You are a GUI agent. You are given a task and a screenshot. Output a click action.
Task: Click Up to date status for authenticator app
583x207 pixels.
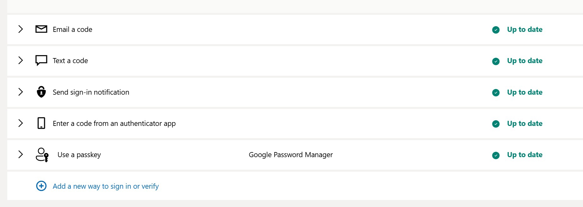[x=525, y=123]
